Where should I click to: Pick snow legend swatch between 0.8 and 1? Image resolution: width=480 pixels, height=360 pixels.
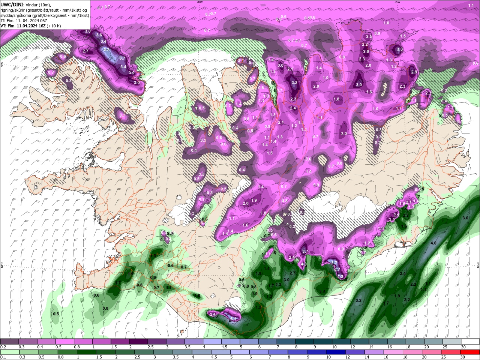click(83, 342)
